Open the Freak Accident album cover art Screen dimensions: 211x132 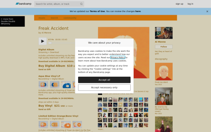pos(124,53)
